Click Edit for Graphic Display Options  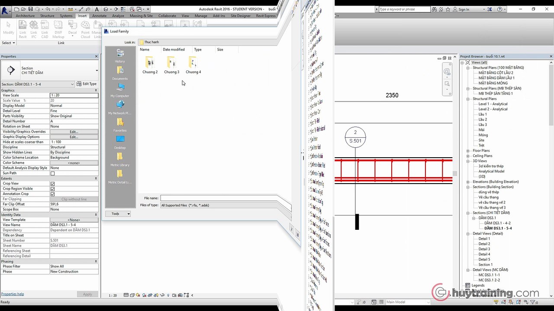(x=74, y=137)
